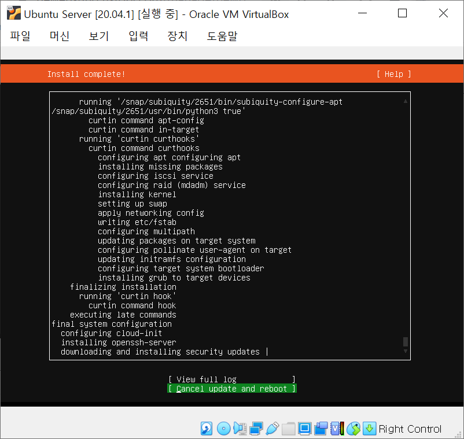Image resolution: width=464 pixels, height=439 pixels.
Task: Open the audio settings status icon
Action: tap(240, 429)
